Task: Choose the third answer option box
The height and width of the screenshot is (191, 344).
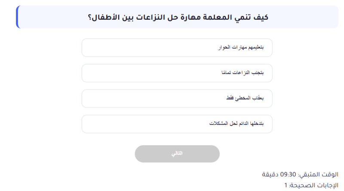Action: point(177,99)
